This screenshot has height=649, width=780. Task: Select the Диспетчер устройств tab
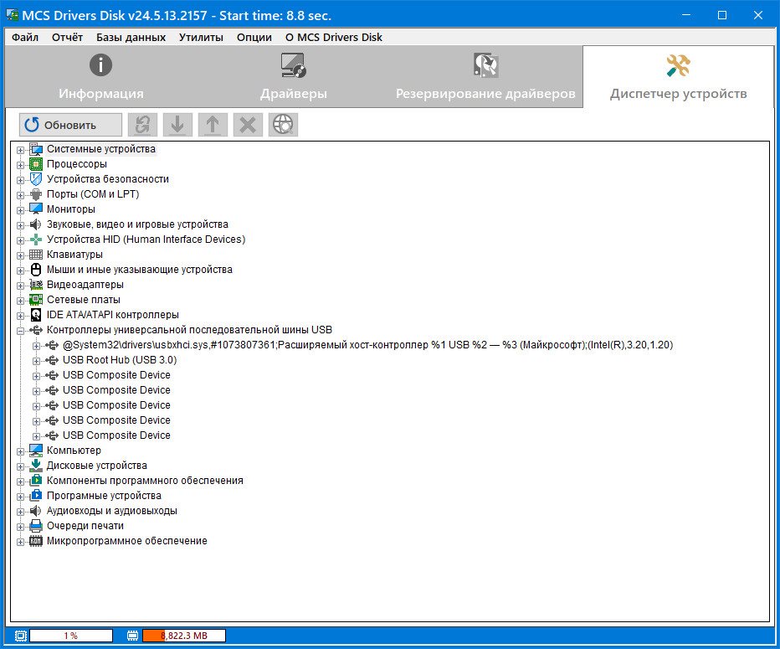[x=679, y=77]
